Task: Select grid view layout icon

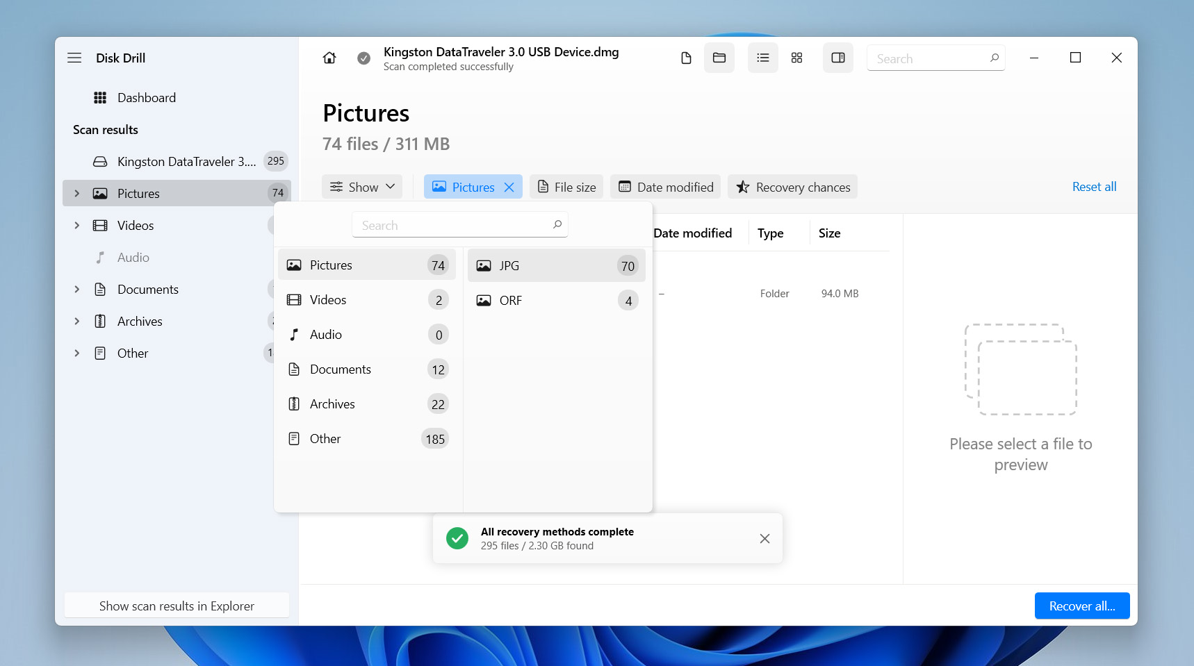Action: point(797,58)
